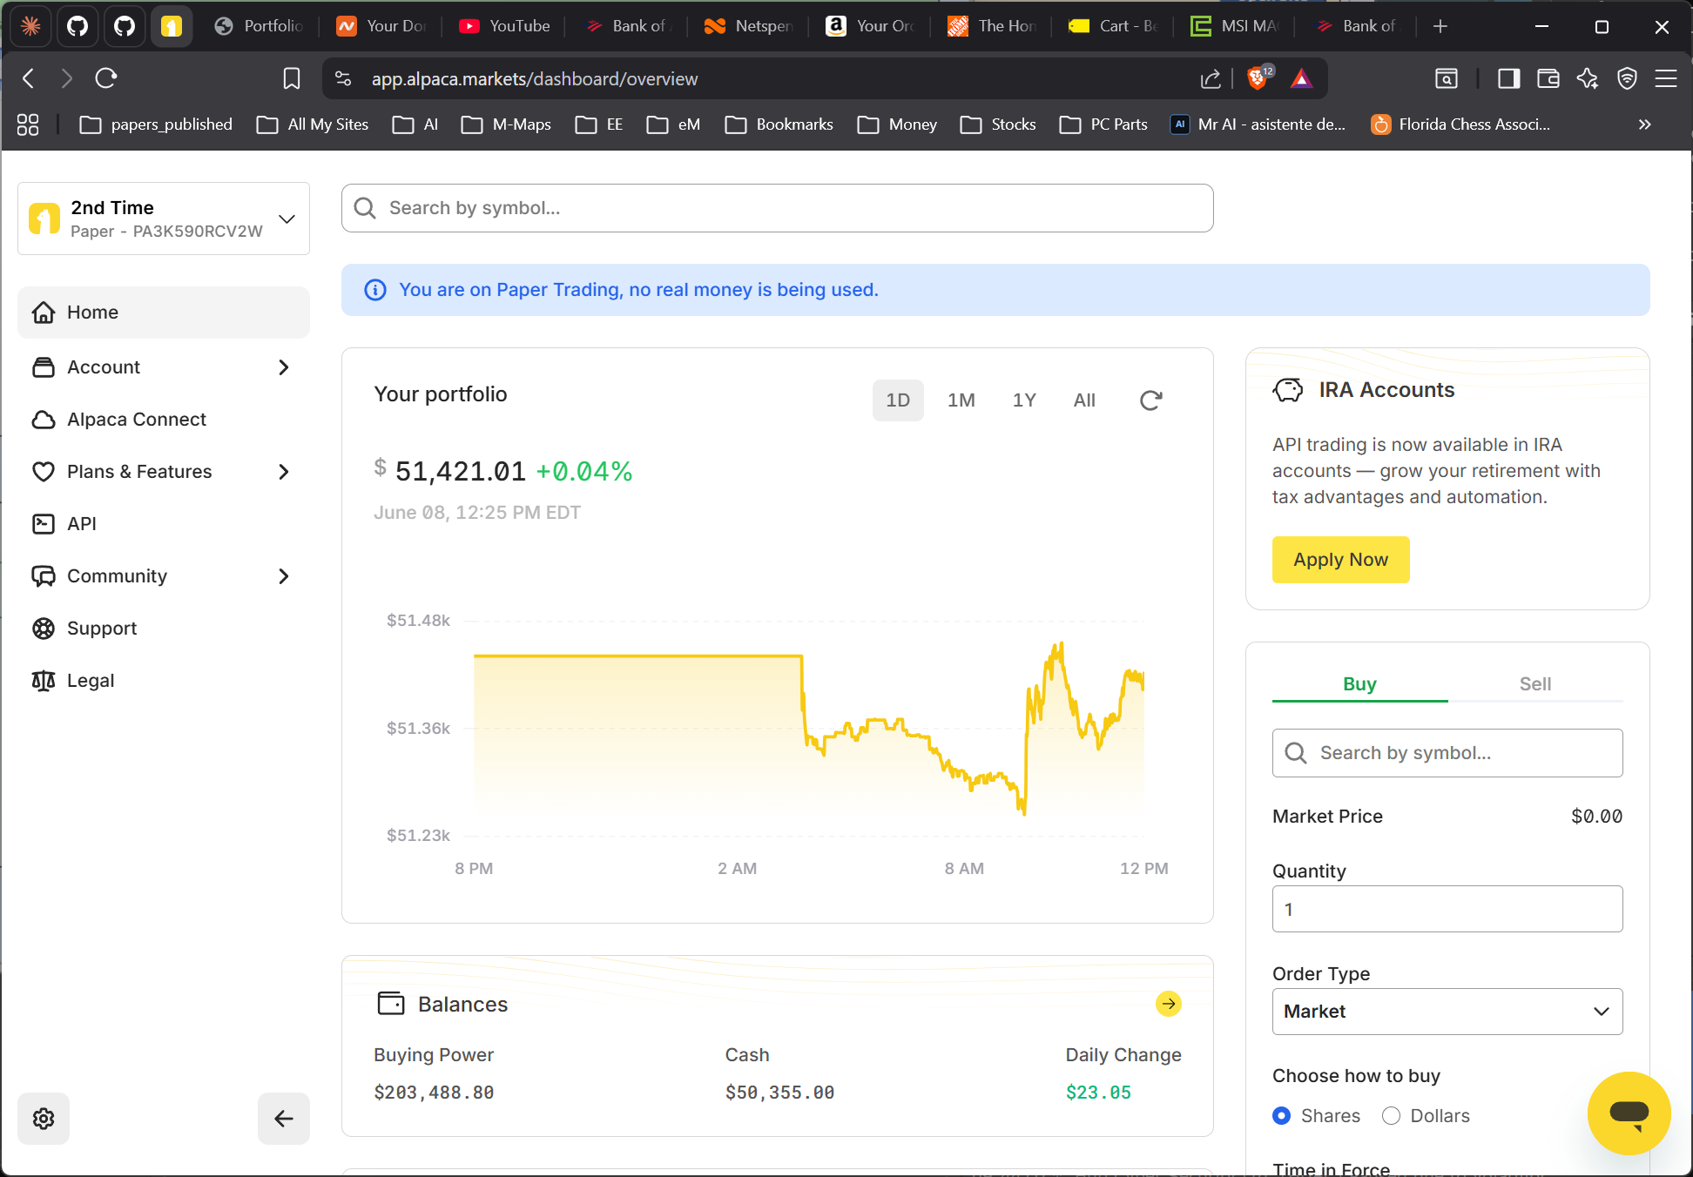Switch to the Buy tab
This screenshot has width=1693, height=1177.
[x=1359, y=684]
